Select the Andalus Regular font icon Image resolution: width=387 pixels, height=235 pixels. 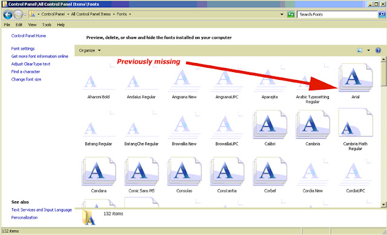[x=141, y=78]
